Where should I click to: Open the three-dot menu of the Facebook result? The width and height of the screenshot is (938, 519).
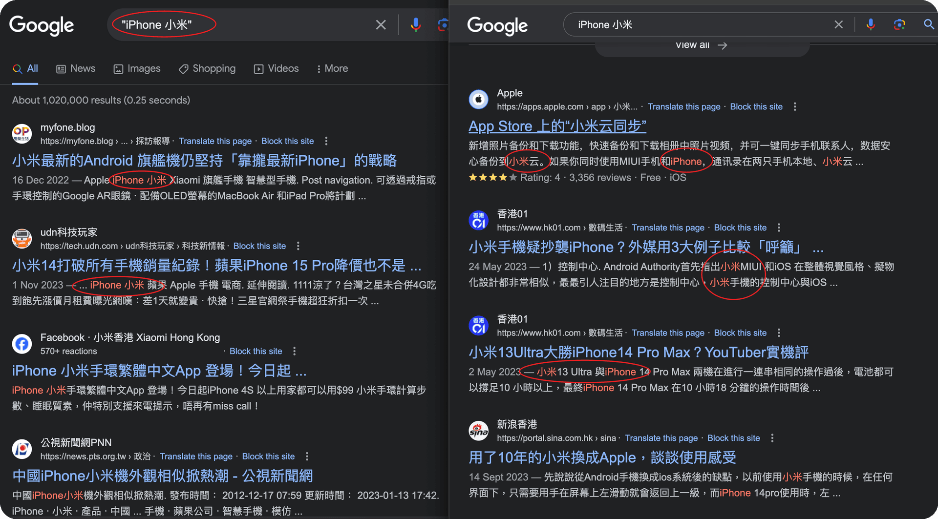(x=294, y=351)
